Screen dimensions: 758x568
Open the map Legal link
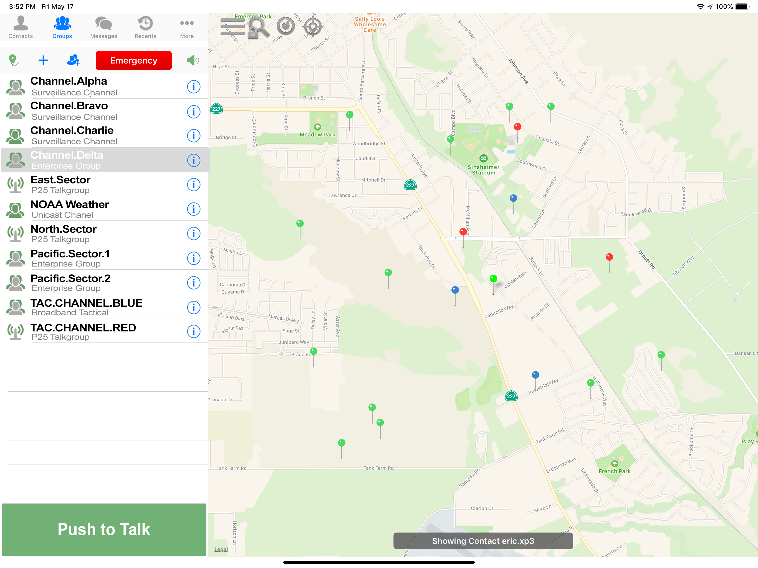coord(221,549)
